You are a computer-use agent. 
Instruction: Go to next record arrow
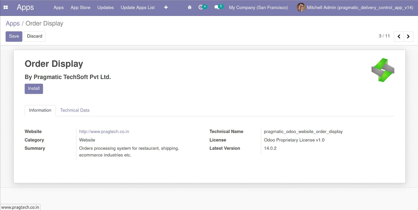(408, 36)
